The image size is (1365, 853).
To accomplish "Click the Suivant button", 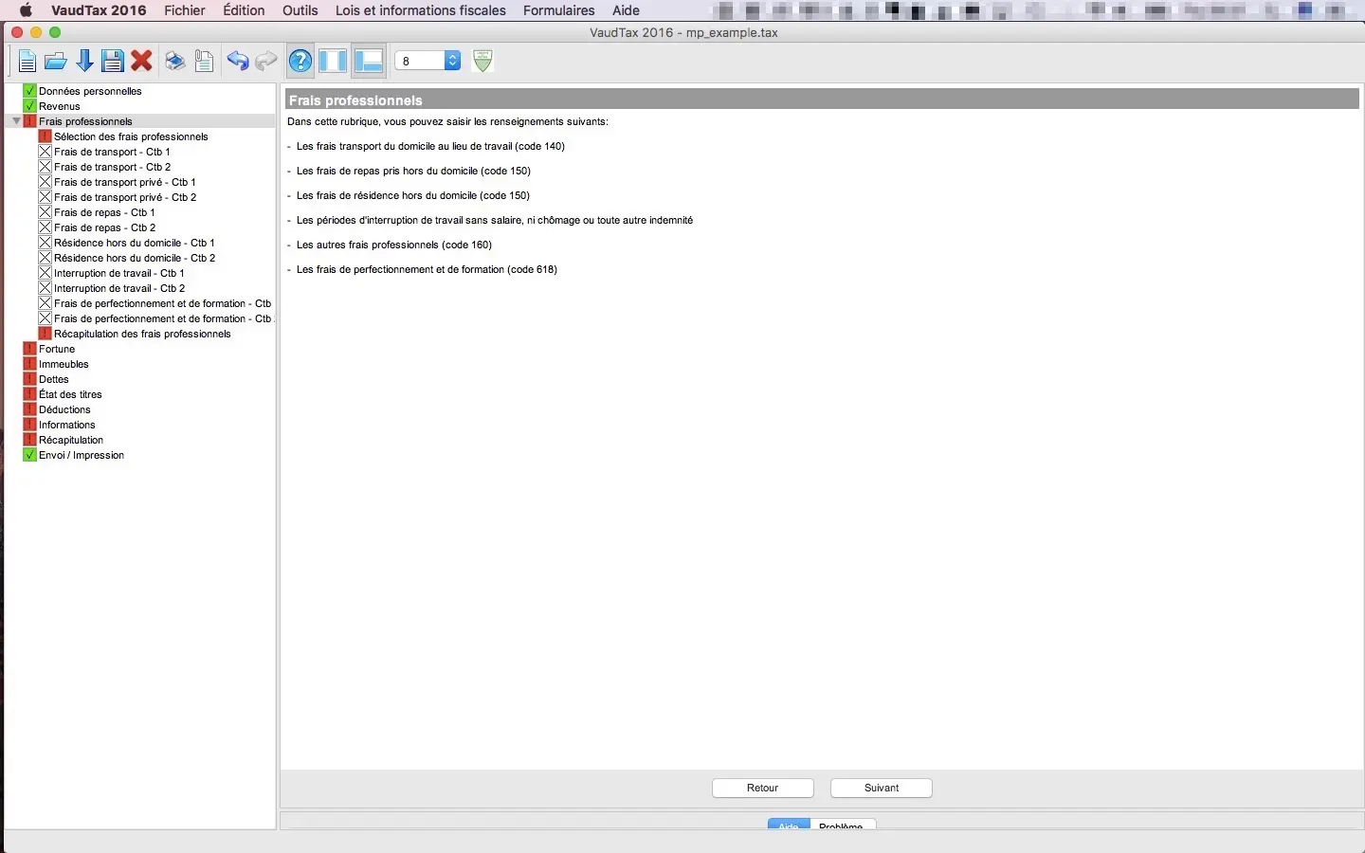I will 882,788.
